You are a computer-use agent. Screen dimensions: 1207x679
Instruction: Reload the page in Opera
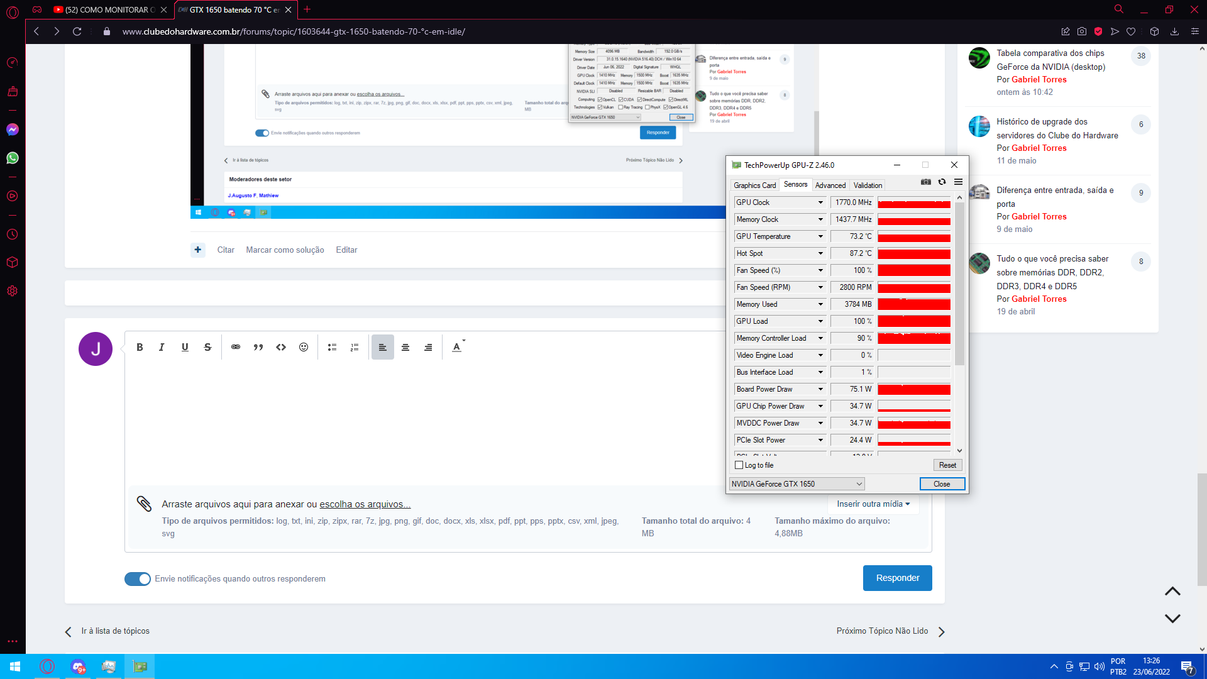tap(77, 31)
